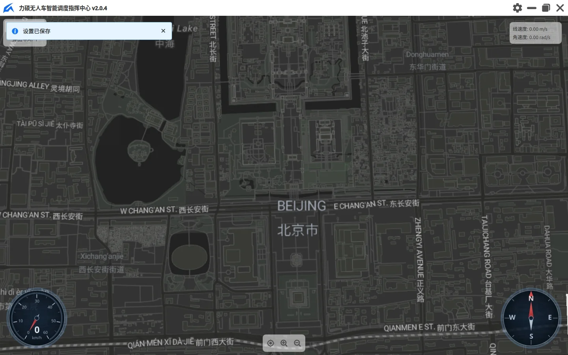Image resolution: width=568 pixels, height=355 pixels.
Task: Open settings via the gear icon
Action: click(x=517, y=8)
